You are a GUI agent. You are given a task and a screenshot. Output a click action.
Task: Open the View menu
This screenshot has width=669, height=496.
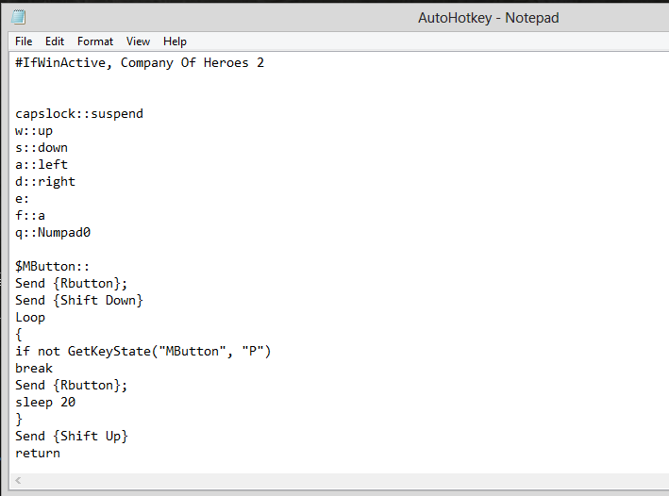tap(138, 41)
